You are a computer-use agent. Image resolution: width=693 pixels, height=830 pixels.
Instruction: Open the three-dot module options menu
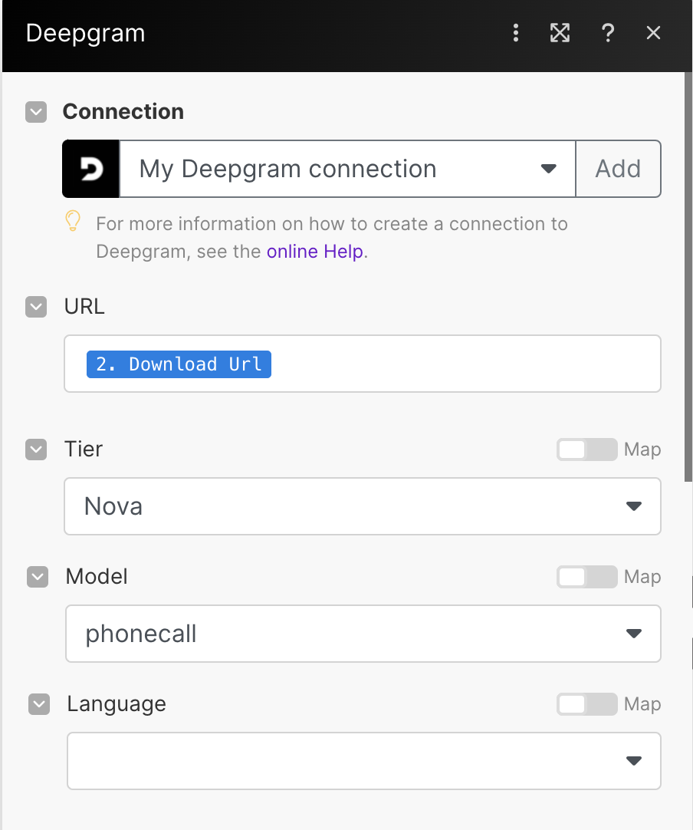516,33
